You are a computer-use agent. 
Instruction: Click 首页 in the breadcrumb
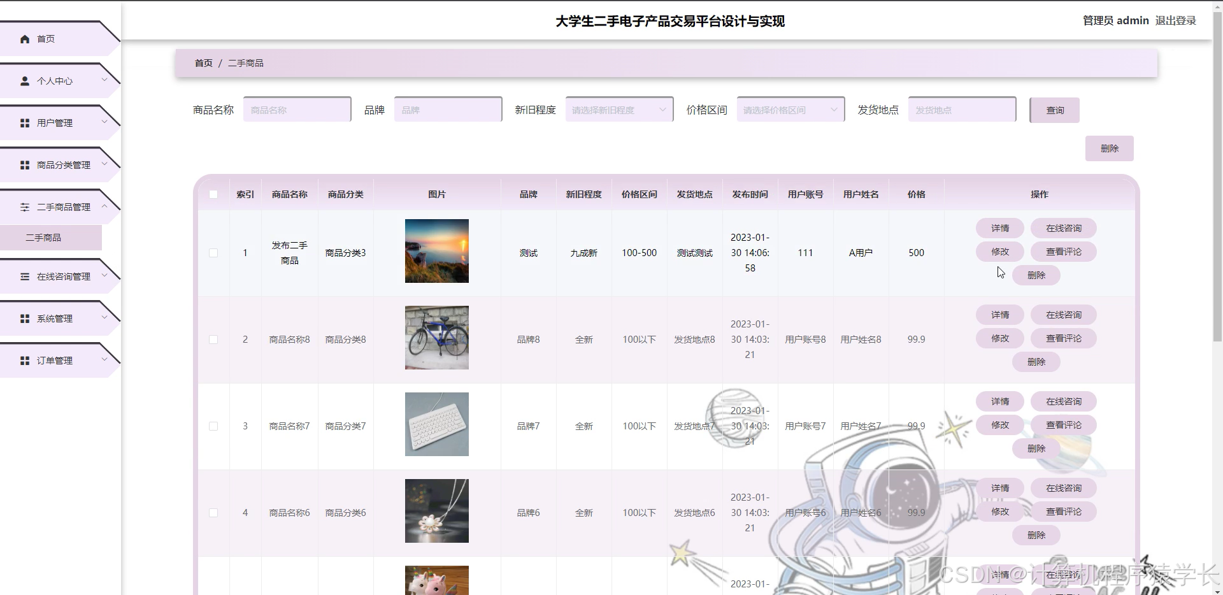(203, 63)
